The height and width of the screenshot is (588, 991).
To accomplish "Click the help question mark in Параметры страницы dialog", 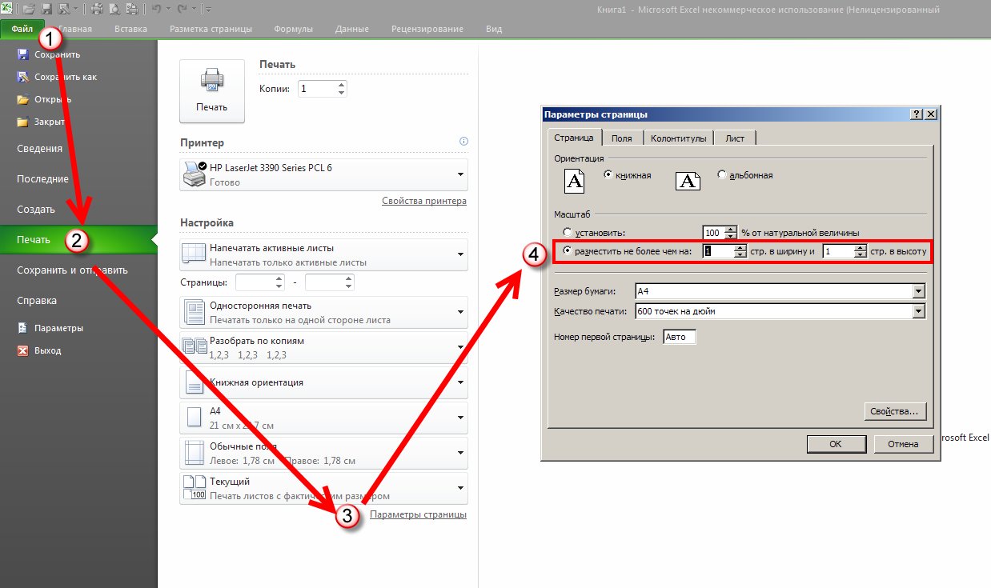I will coord(917,114).
